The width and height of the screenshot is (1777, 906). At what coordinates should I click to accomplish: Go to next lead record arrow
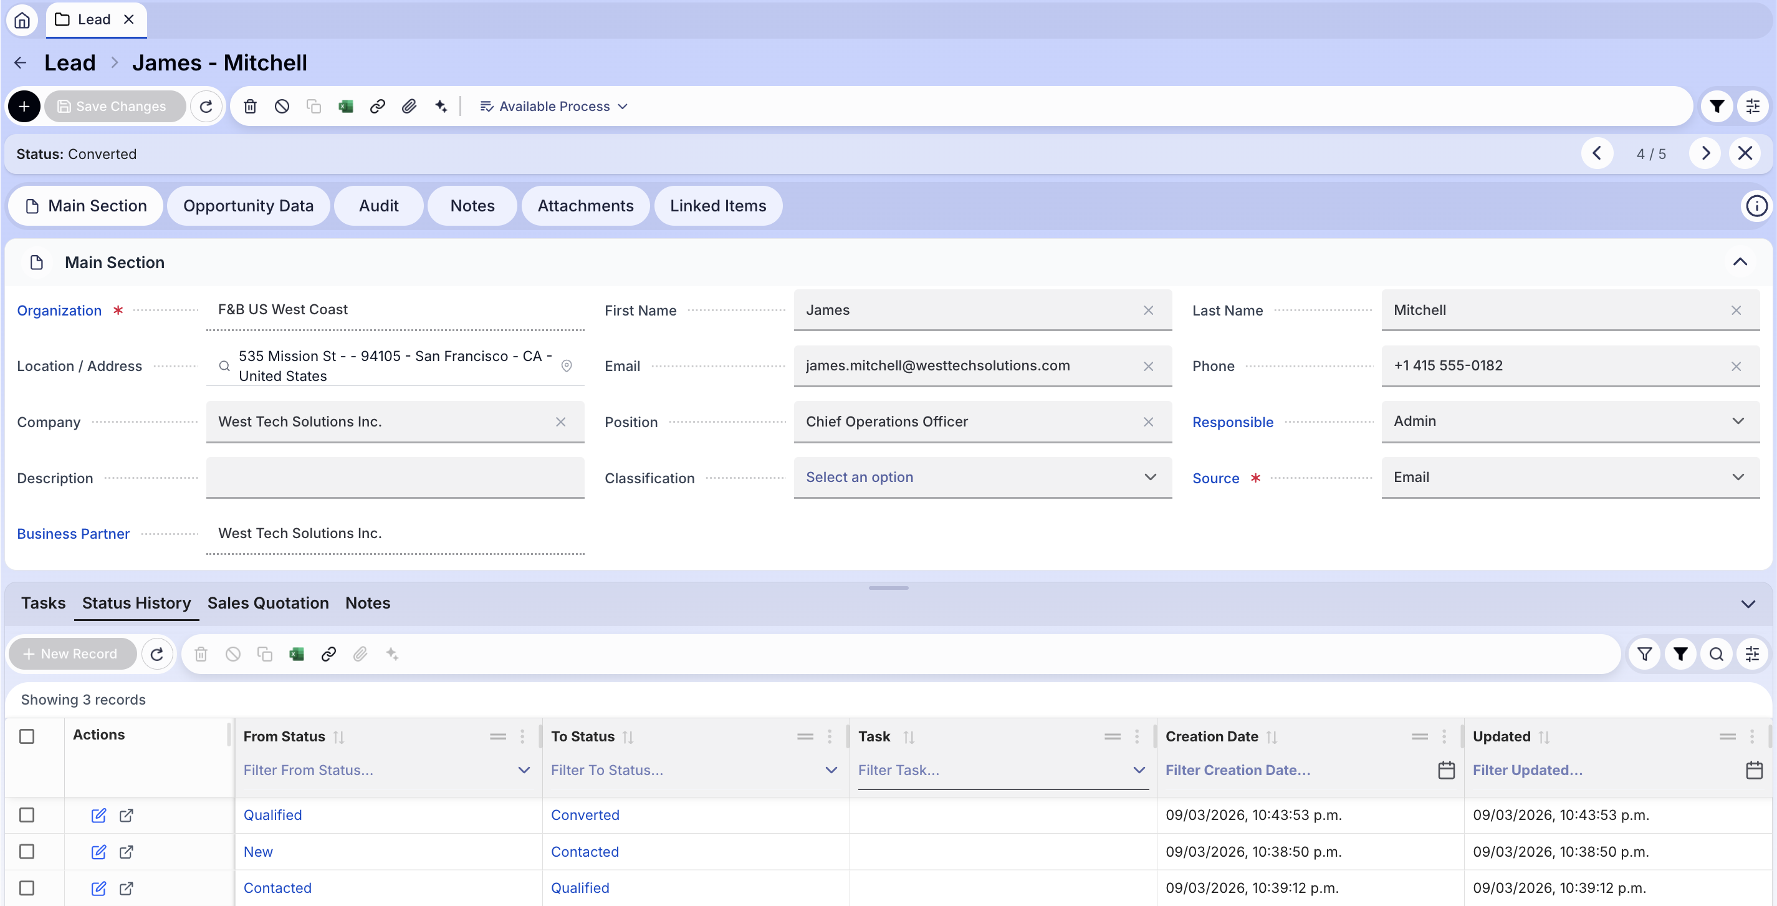point(1705,153)
